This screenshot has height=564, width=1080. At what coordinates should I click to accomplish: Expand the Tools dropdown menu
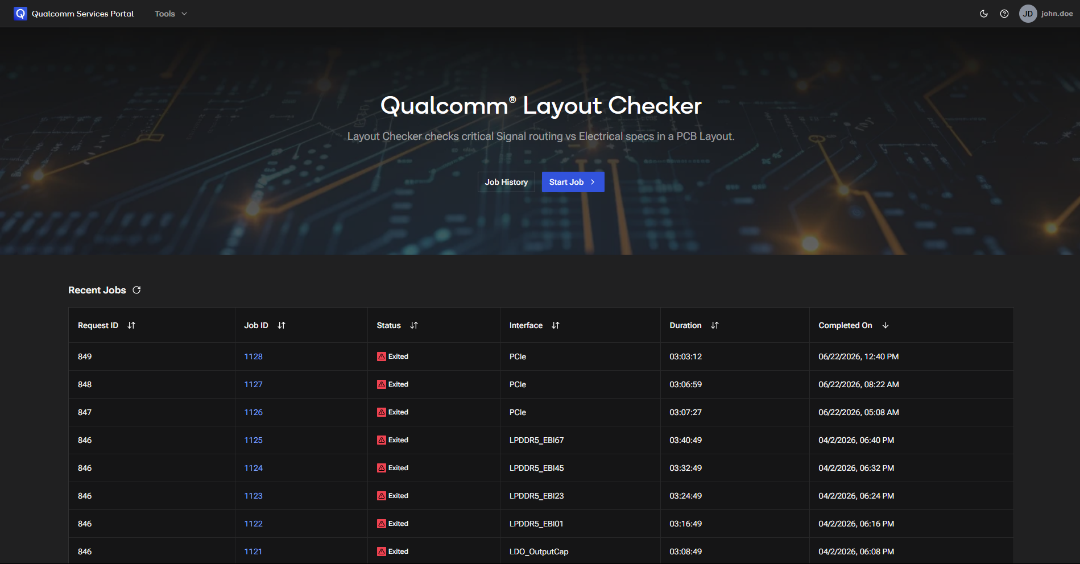point(171,14)
